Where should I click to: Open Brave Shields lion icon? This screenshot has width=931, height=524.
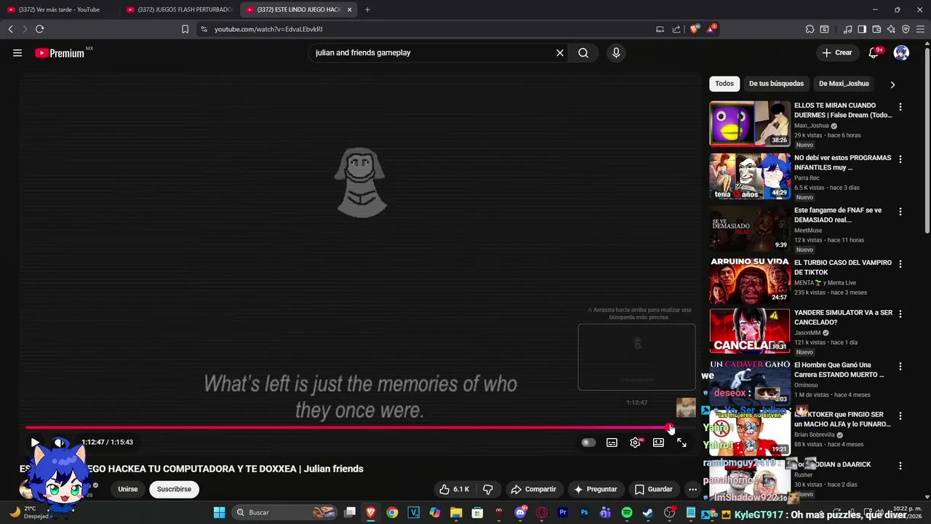pyautogui.click(x=695, y=29)
